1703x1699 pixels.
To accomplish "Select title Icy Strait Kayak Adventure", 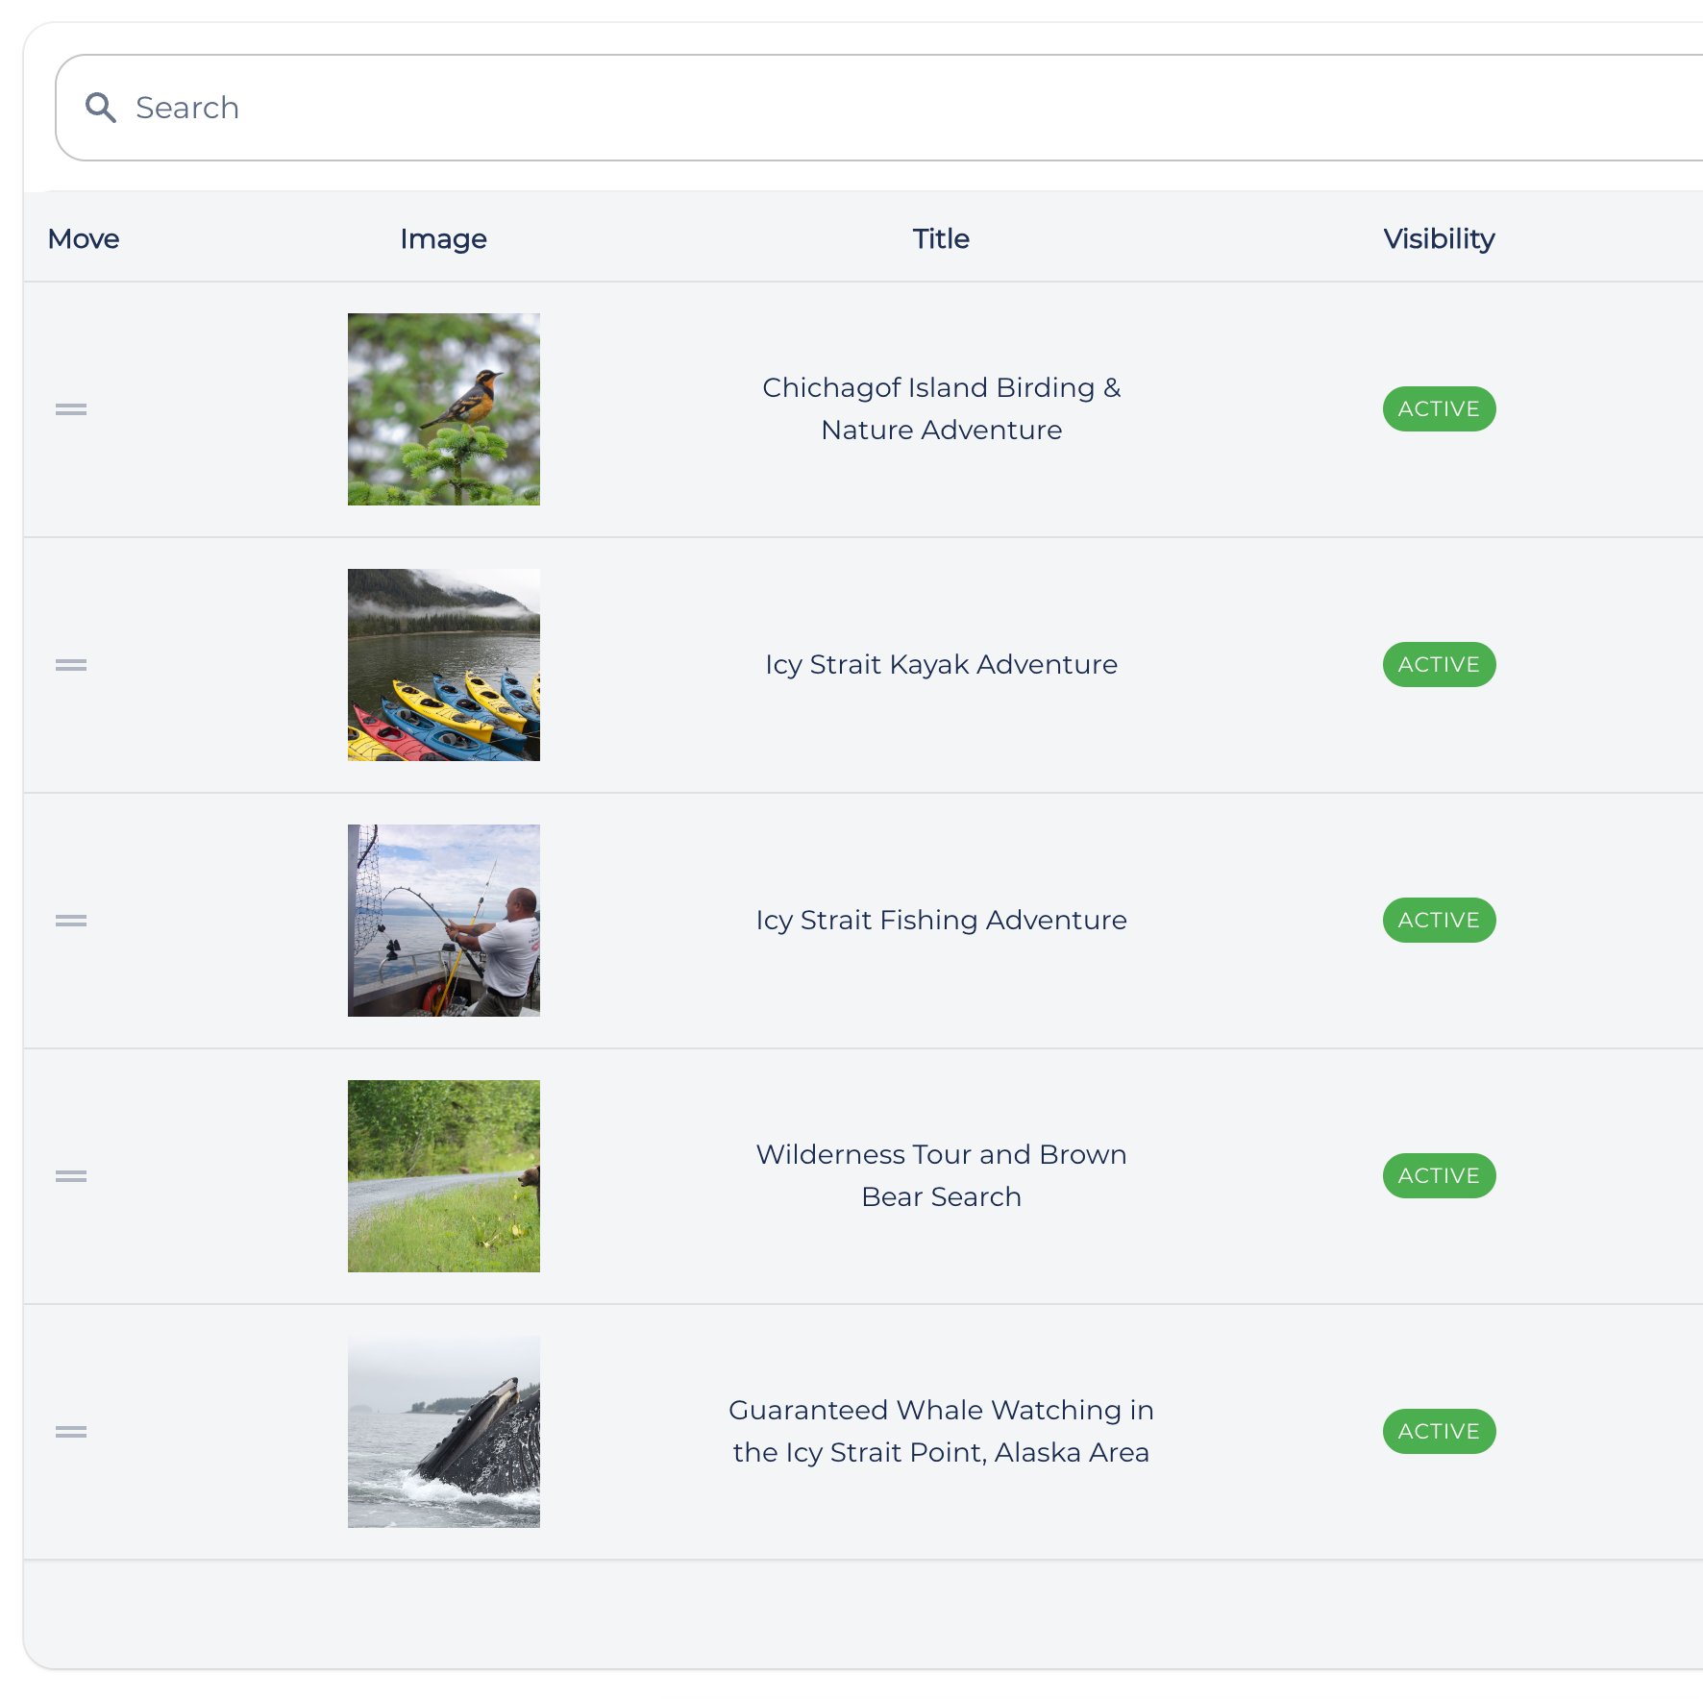I will [942, 665].
